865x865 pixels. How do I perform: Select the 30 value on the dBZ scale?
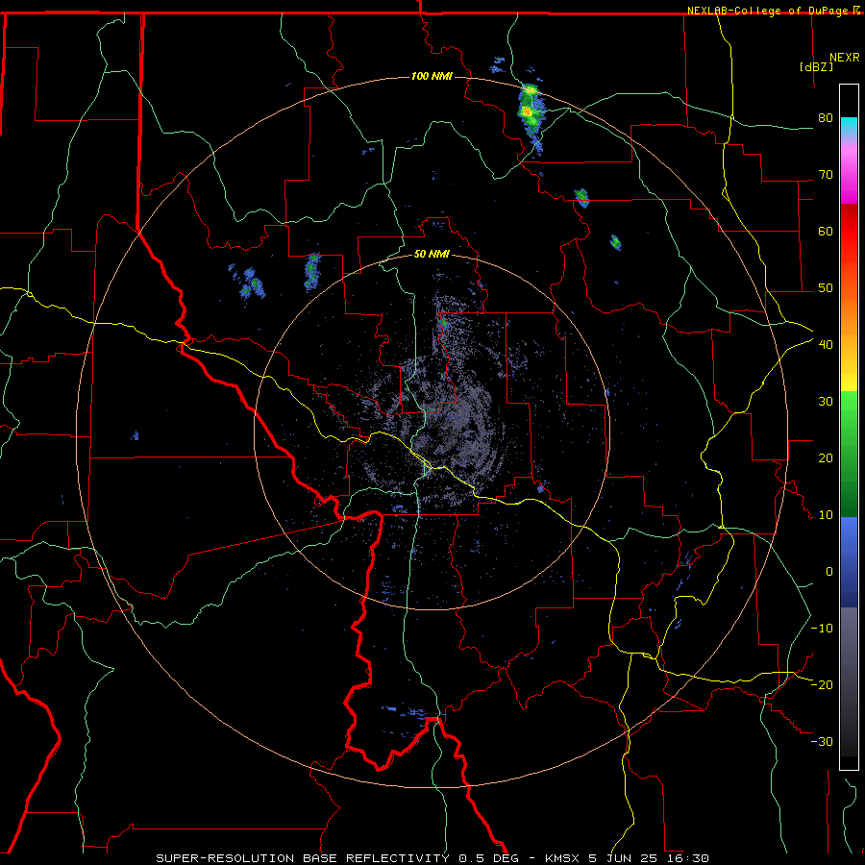826,402
